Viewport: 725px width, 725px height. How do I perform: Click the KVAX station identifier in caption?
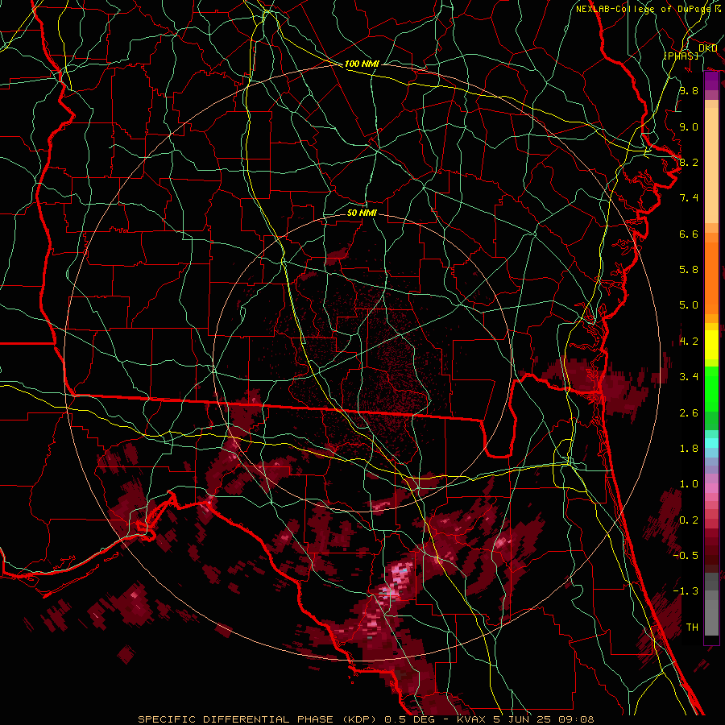pos(471,719)
